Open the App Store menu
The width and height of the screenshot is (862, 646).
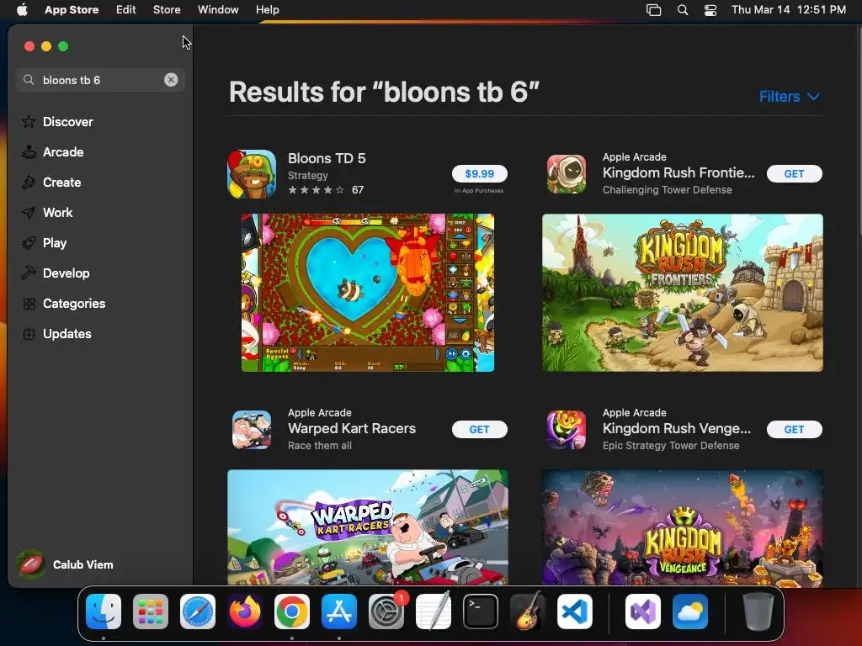72,10
